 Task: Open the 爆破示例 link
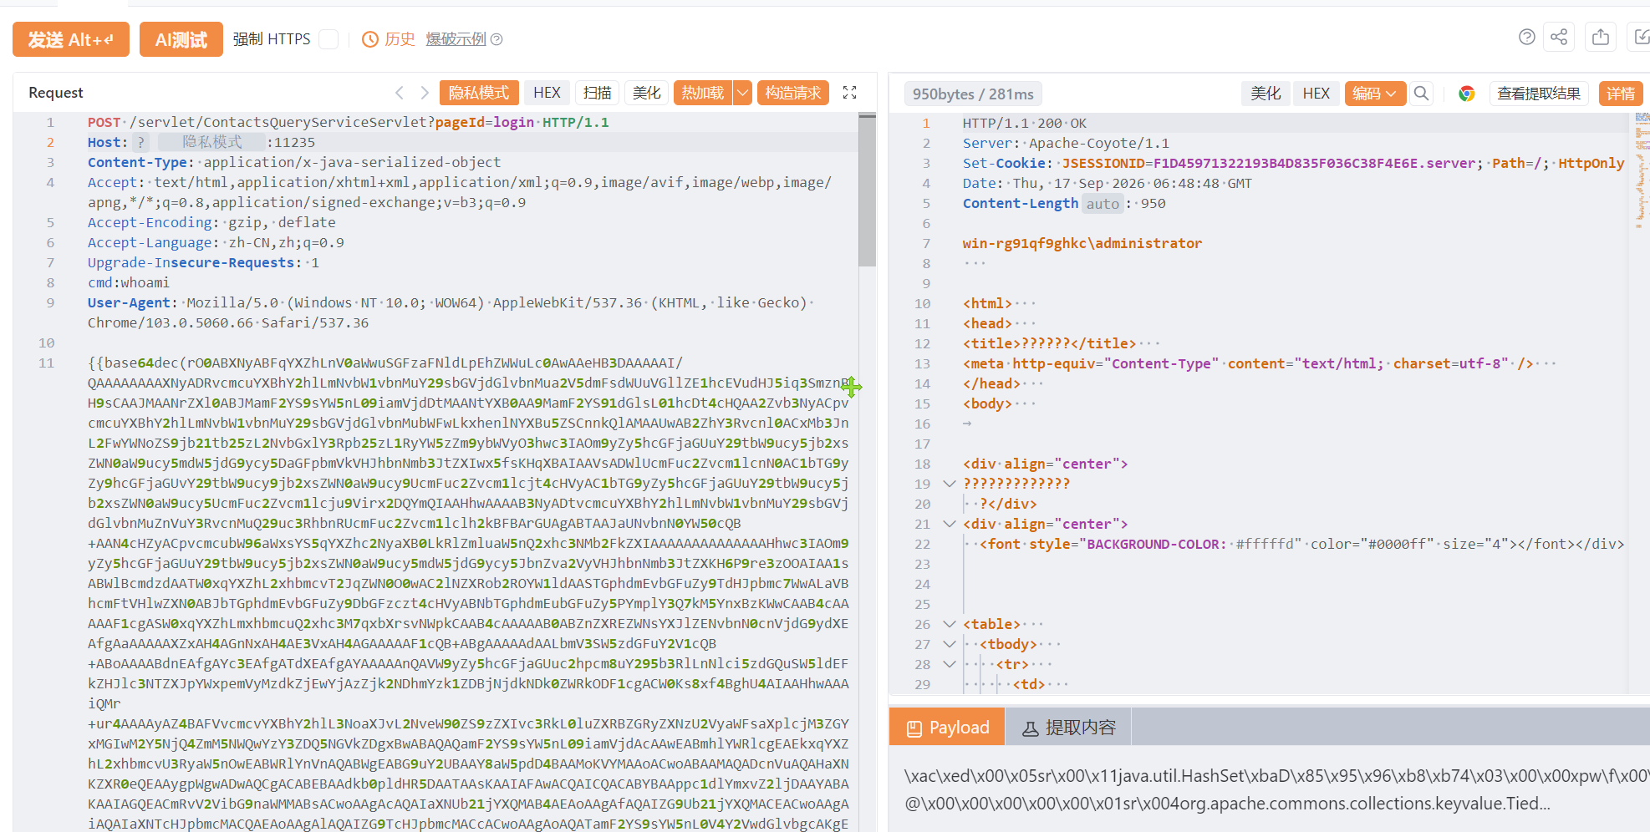click(x=456, y=39)
